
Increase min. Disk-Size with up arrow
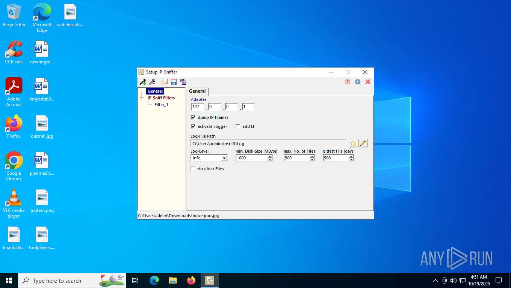[270, 156]
